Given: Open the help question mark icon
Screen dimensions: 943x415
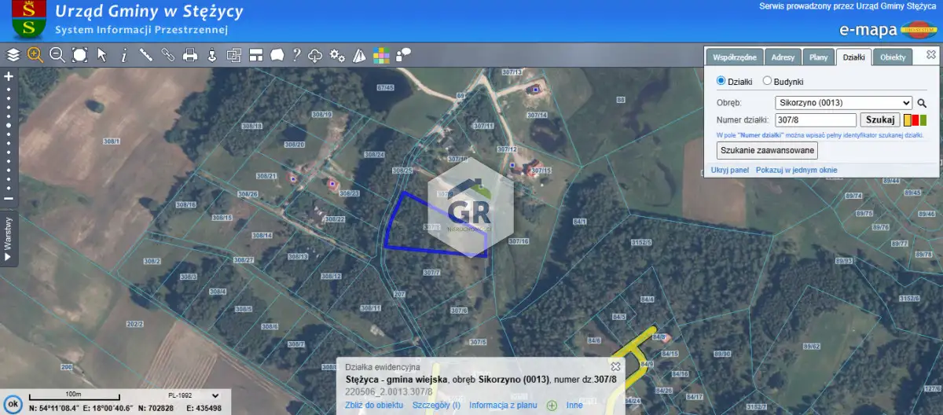Looking at the screenshot, I should pos(296,55).
